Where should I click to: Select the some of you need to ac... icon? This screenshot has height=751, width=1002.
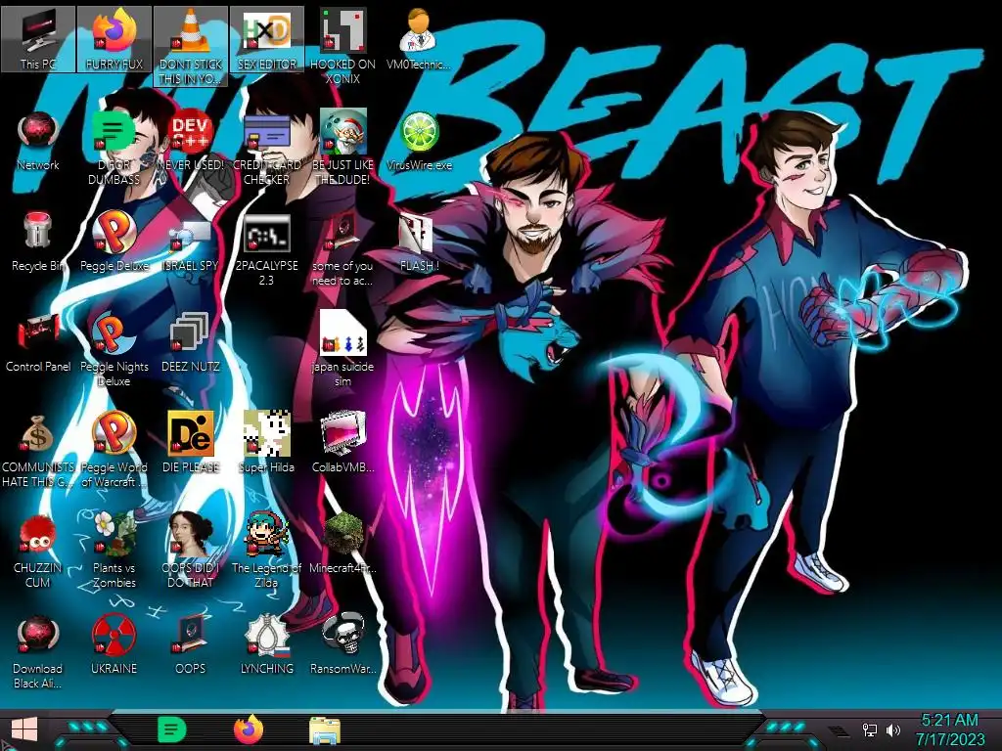342,249
